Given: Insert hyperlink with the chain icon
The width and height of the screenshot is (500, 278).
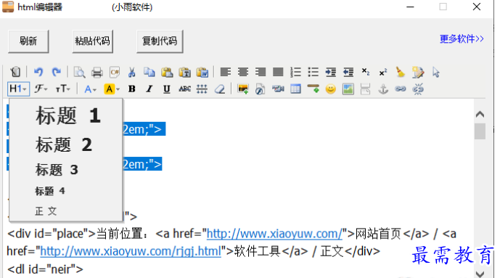Looking at the screenshot, I should click(401, 89).
